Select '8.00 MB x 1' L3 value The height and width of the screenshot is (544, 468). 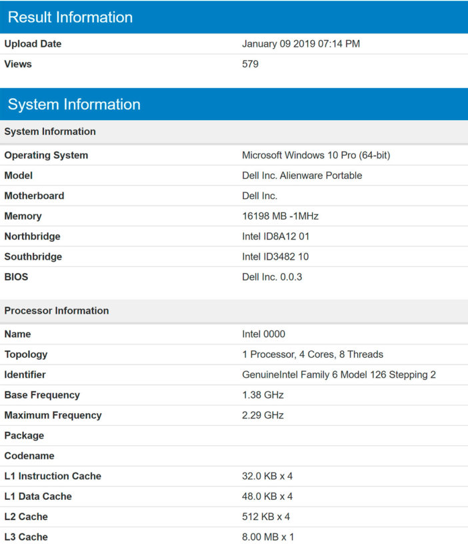[x=268, y=537]
